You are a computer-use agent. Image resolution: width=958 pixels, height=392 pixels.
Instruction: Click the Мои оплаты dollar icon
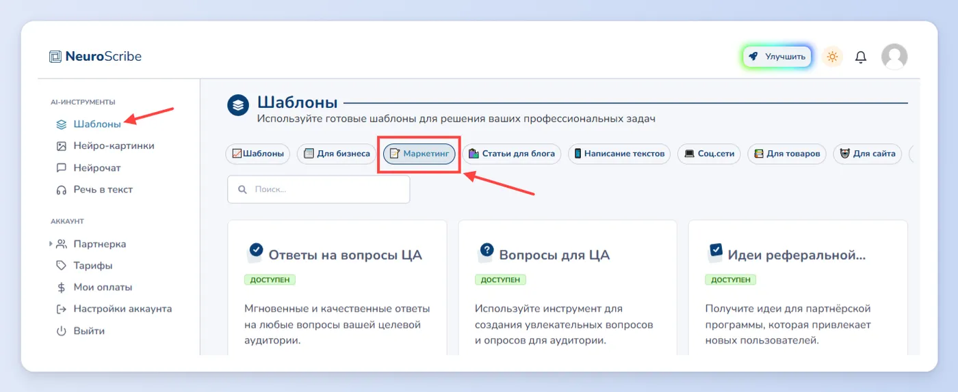coord(62,288)
